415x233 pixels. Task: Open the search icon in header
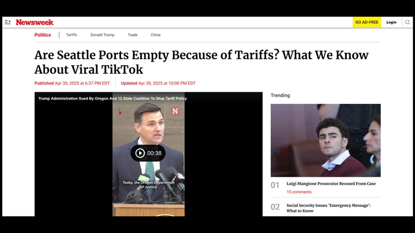coord(408,22)
